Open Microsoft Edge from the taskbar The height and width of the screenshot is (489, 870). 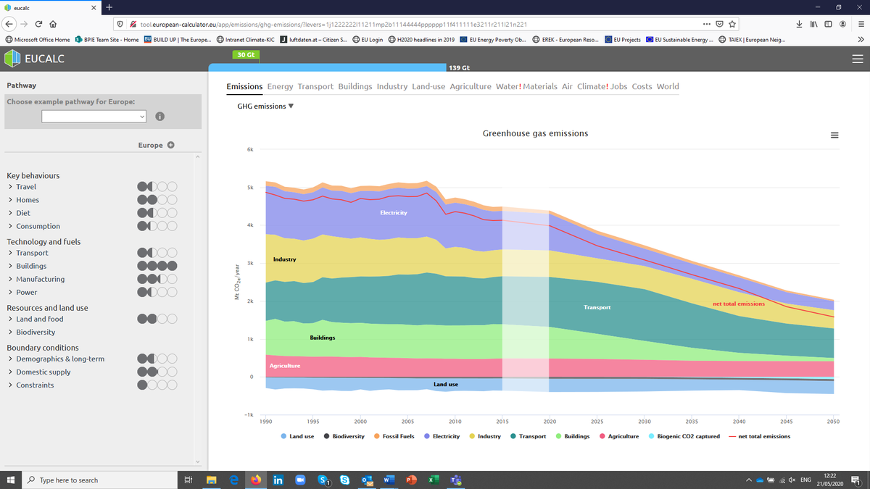[x=234, y=480]
